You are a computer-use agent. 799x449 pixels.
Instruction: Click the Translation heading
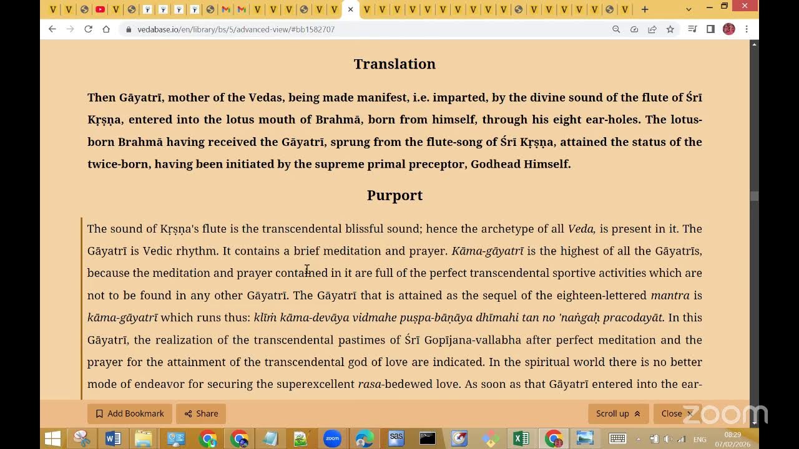(x=395, y=64)
